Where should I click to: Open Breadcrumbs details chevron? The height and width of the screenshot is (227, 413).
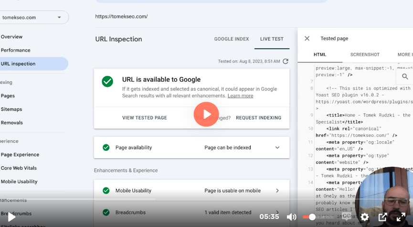click(x=277, y=212)
